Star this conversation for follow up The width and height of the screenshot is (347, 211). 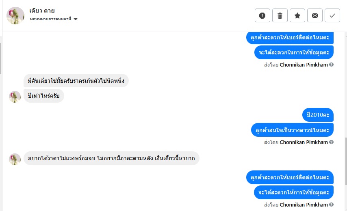coord(297,15)
